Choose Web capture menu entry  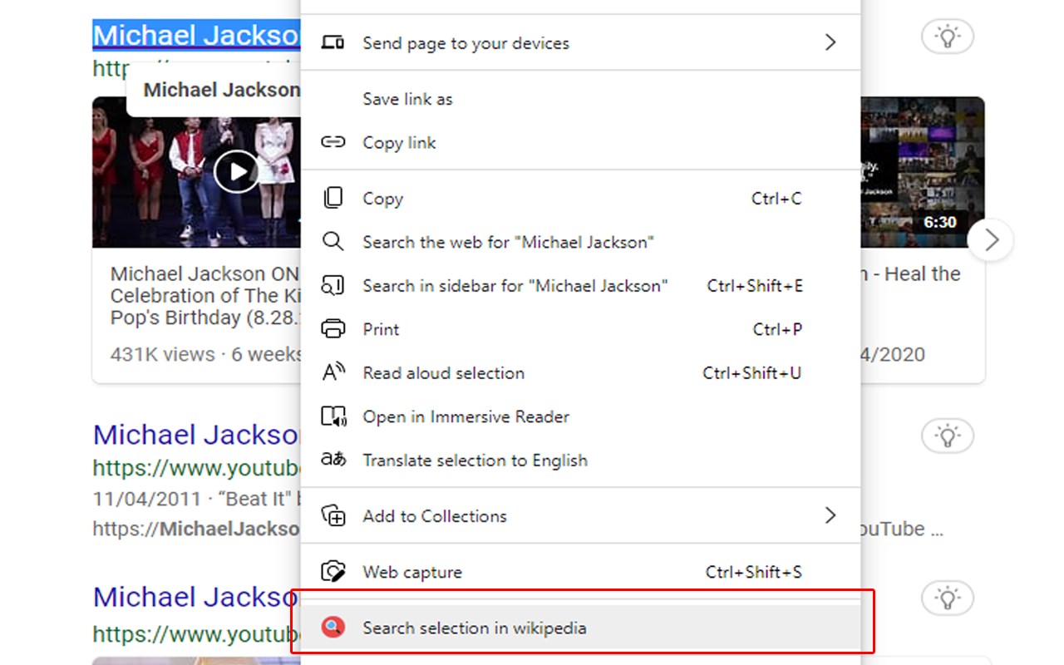pos(579,572)
